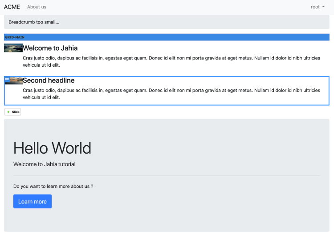Select body paragraph under Second headline

(x=171, y=94)
